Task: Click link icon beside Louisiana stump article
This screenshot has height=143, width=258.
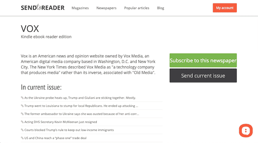Action: click(22, 106)
